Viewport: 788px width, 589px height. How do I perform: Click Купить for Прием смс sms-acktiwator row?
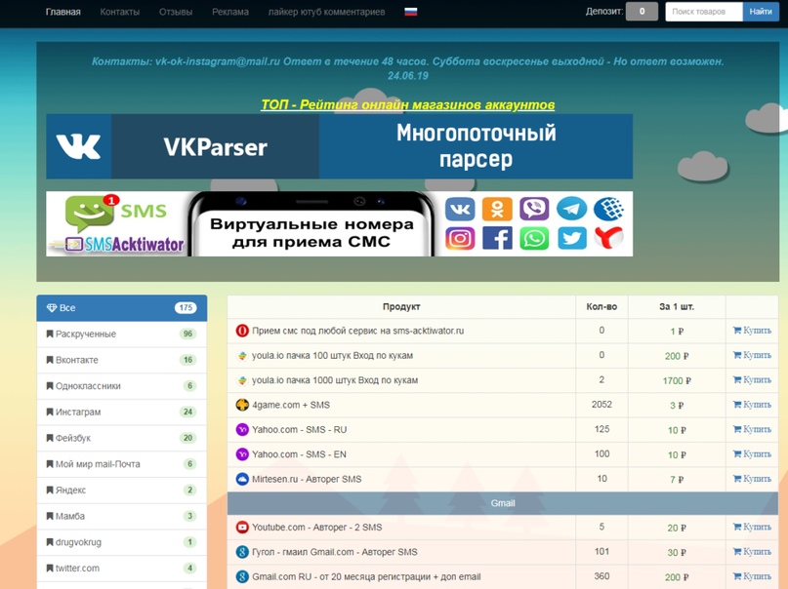[752, 331]
